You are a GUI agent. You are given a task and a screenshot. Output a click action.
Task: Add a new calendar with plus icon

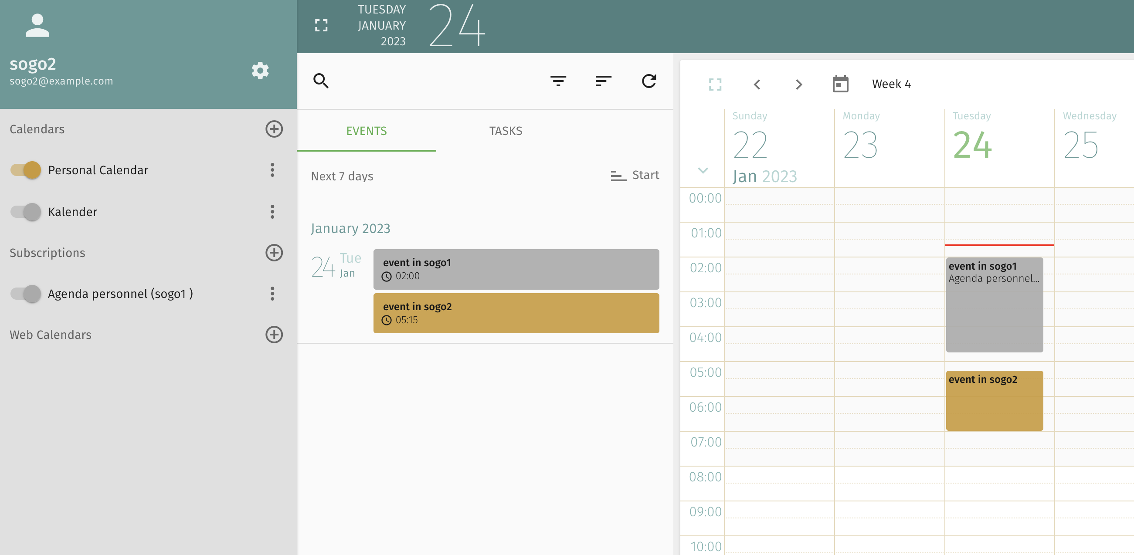pyautogui.click(x=274, y=129)
